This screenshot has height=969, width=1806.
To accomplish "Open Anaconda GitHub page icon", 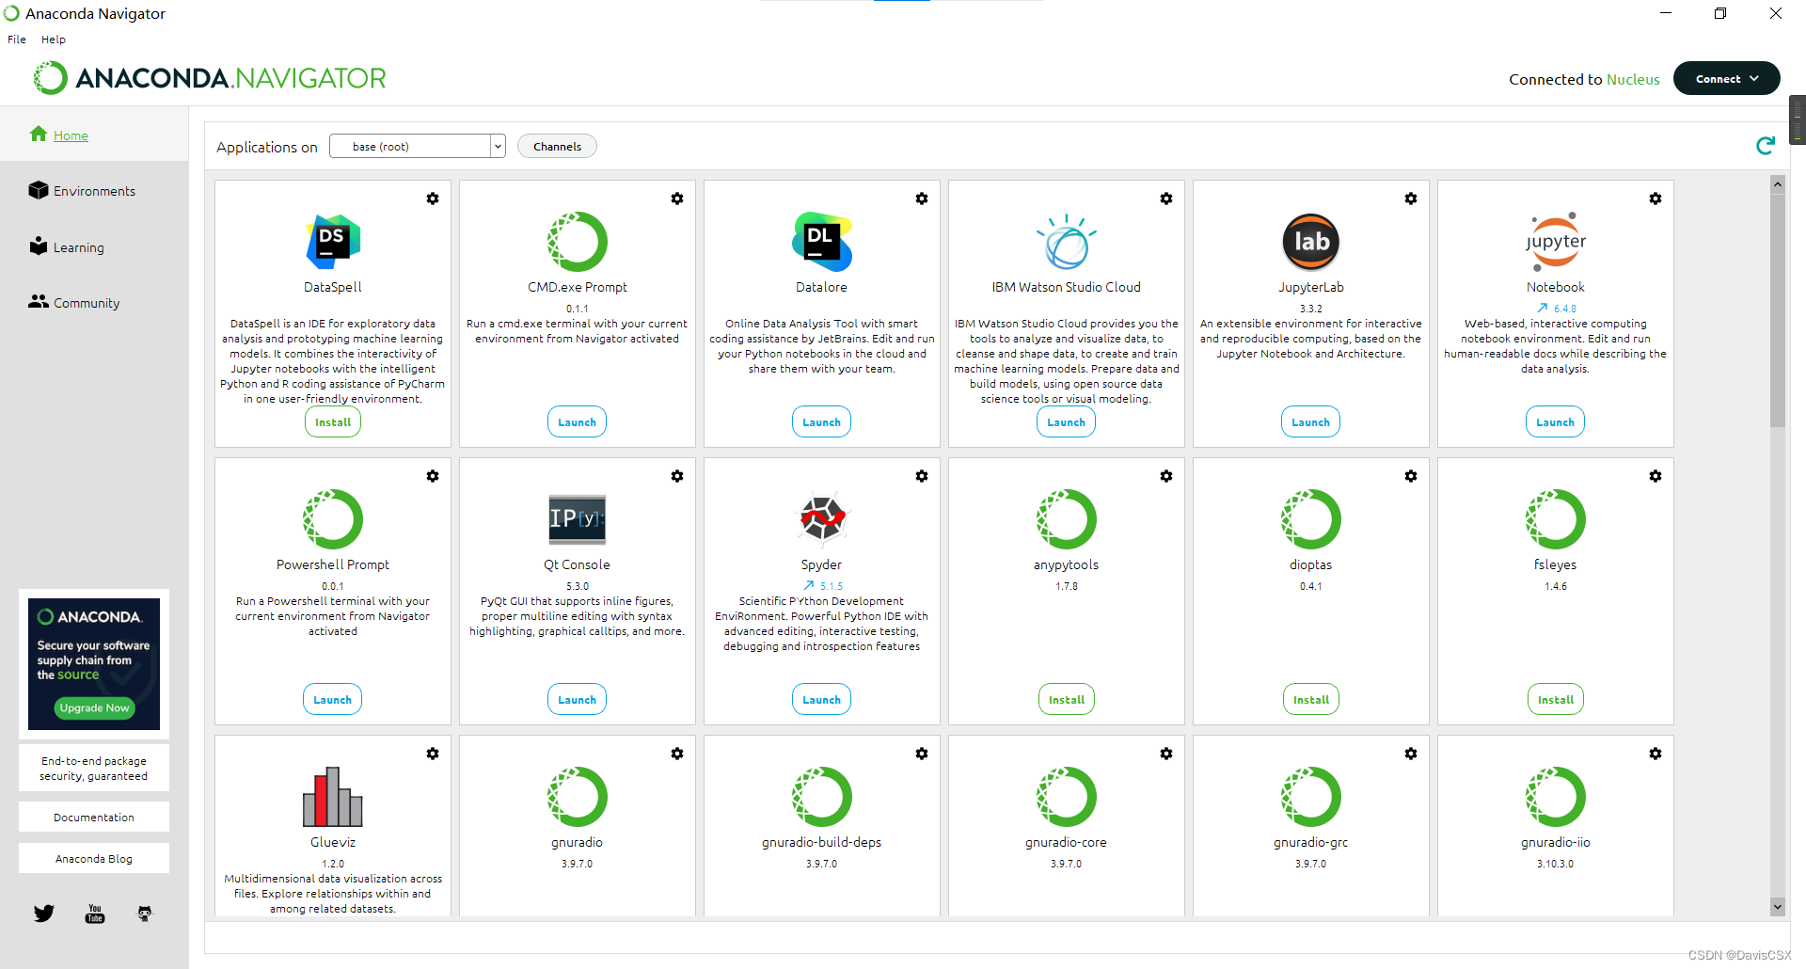I will (145, 913).
